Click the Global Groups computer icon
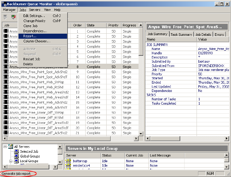The image size is (231, 177). 17,156
